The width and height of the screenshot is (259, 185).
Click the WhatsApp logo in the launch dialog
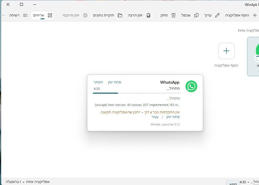(191, 86)
